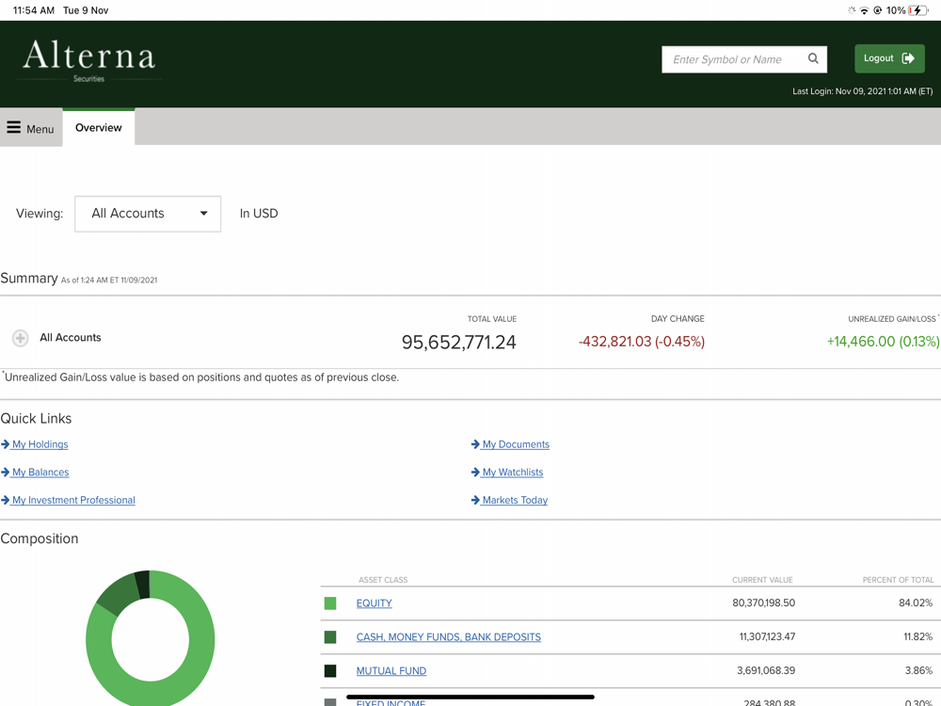Viewport: 941px width, 706px height.
Task: Tap the battery indicator in status bar
Action: click(918, 10)
